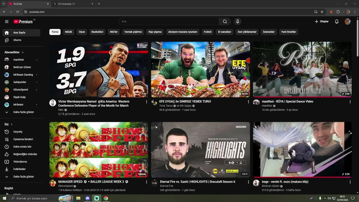The height and width of the screenshot is (202, 359).
Task: Open Oynatma listeleri playlists
Action: click(21, 139)
